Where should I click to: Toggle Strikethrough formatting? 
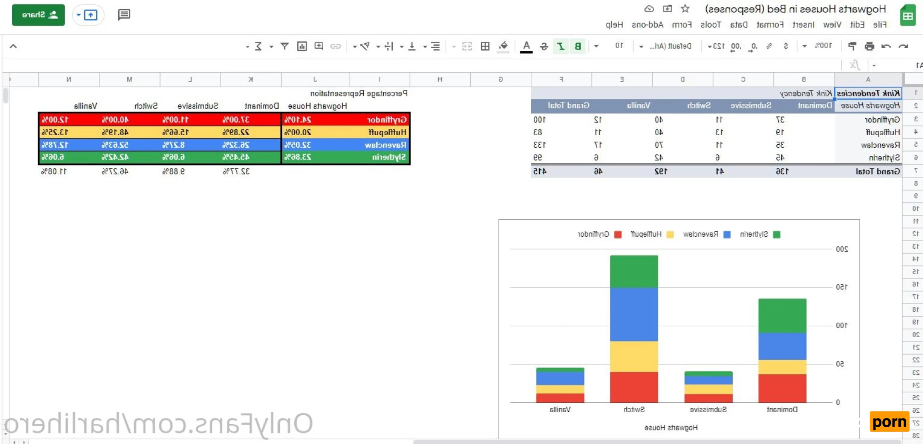544,46
